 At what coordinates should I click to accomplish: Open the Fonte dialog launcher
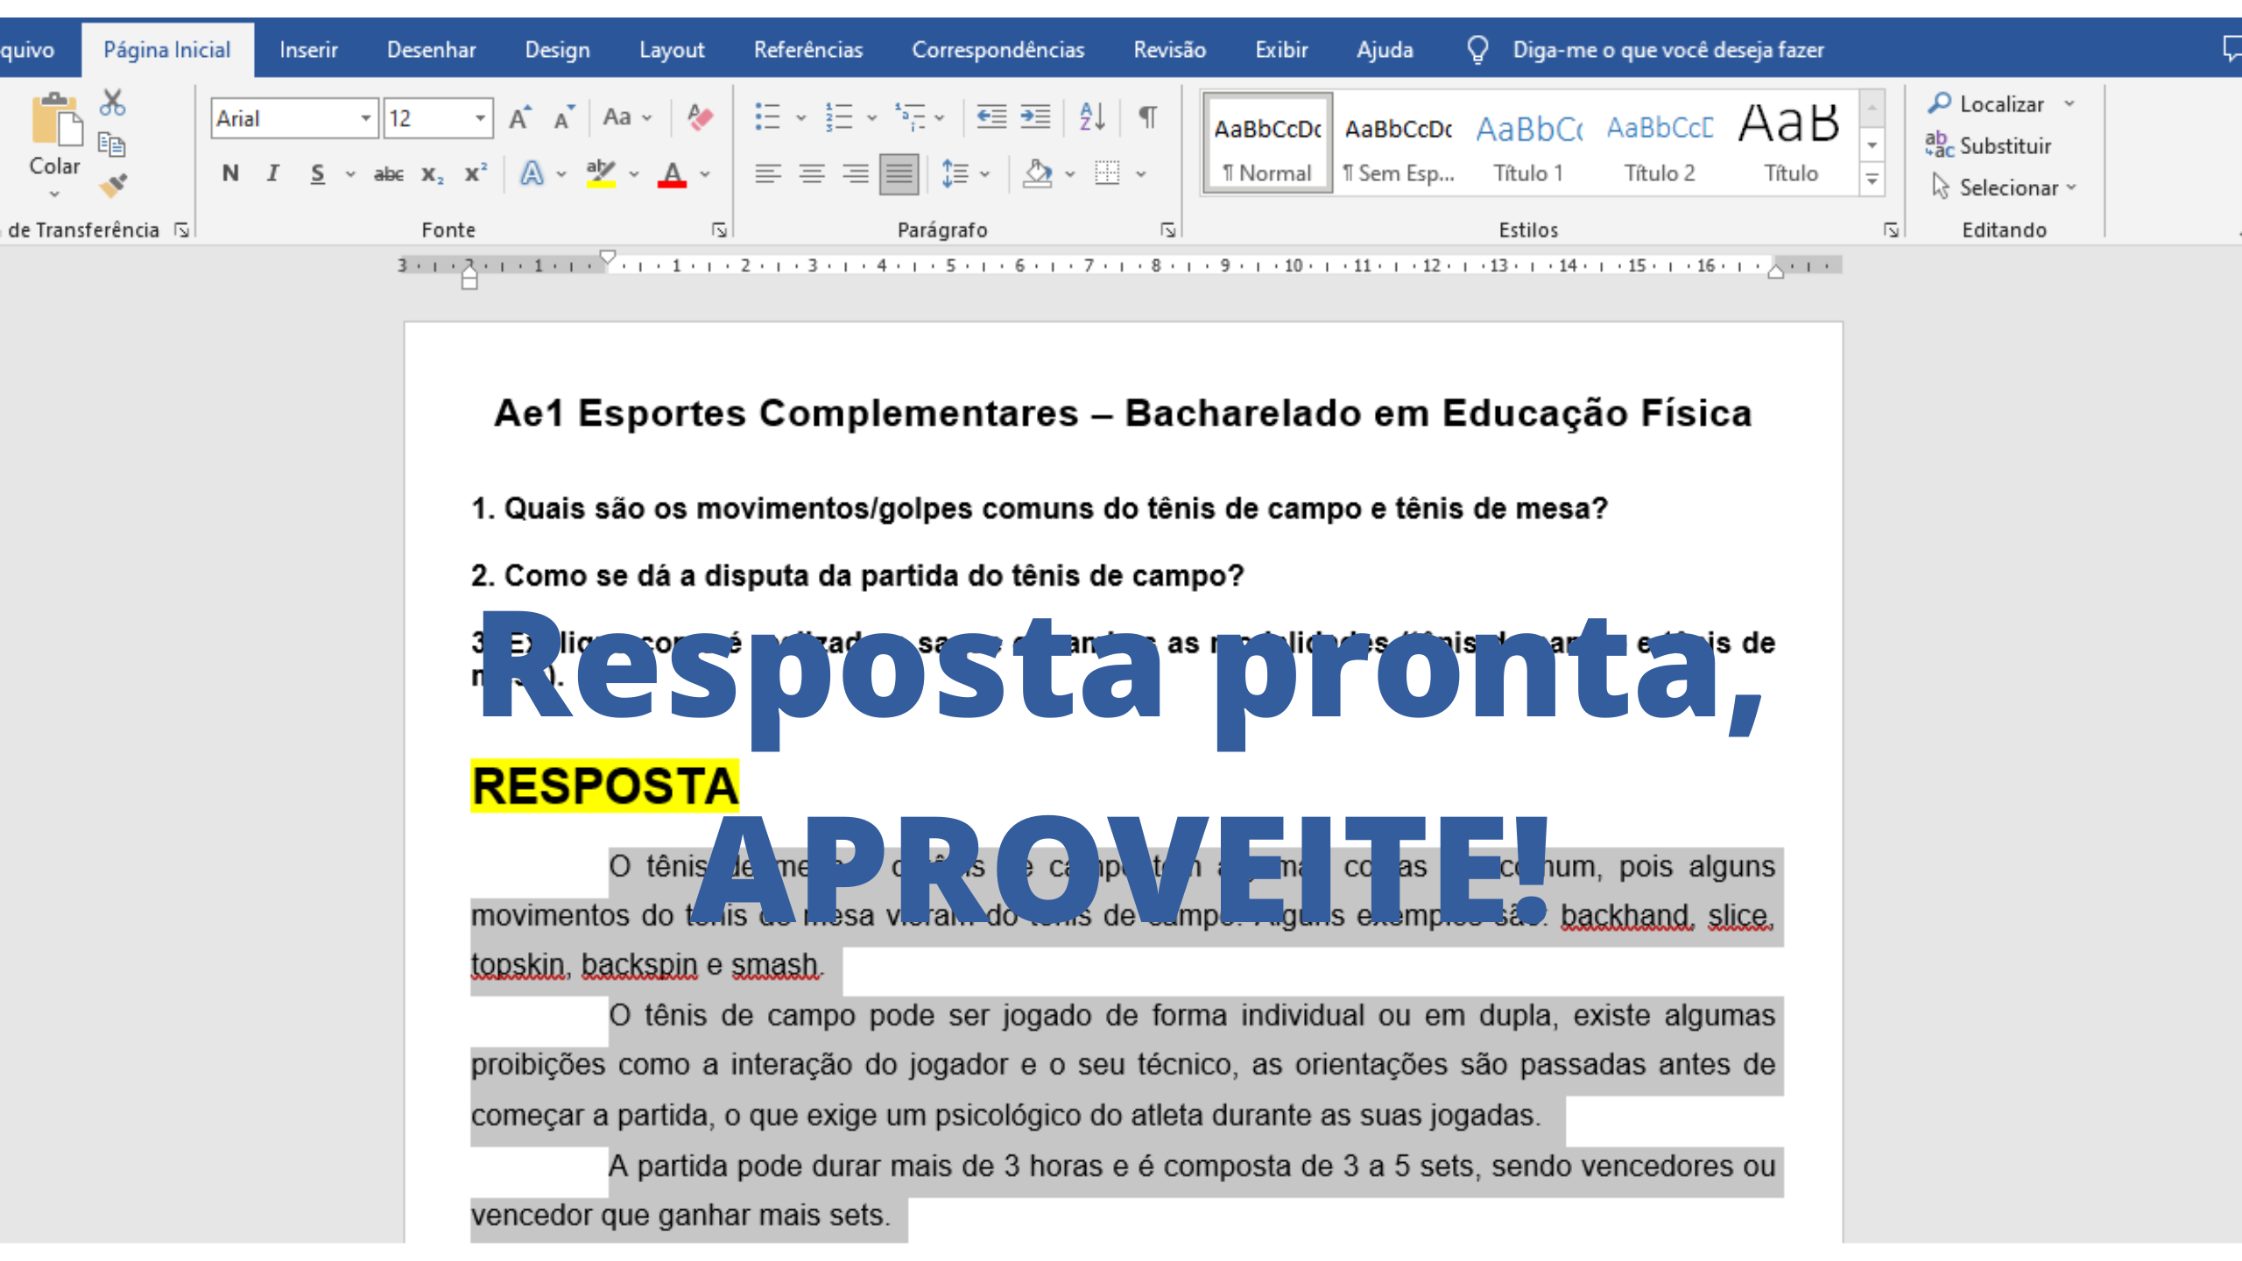click(719, 230)
